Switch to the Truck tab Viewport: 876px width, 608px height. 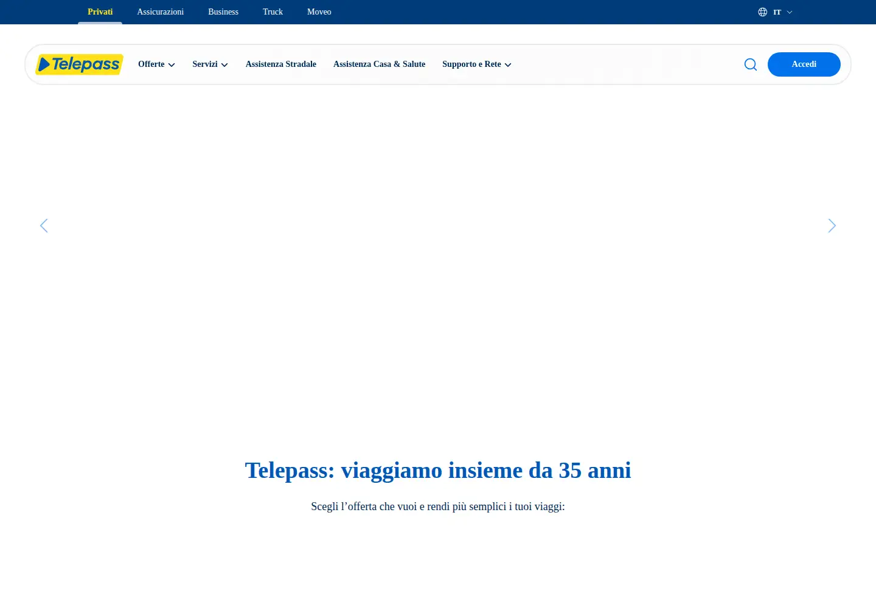click(273, 12)
